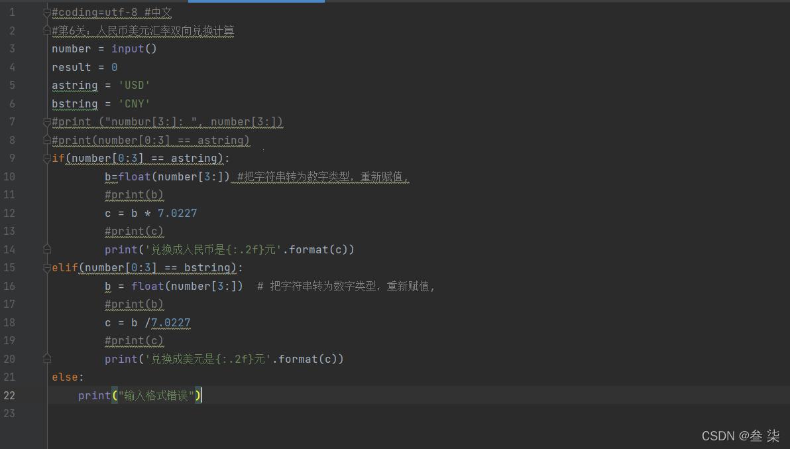Click 'if(number[0:3] == astring):' condition
This screenshot has height=449, width=790.
141,159
